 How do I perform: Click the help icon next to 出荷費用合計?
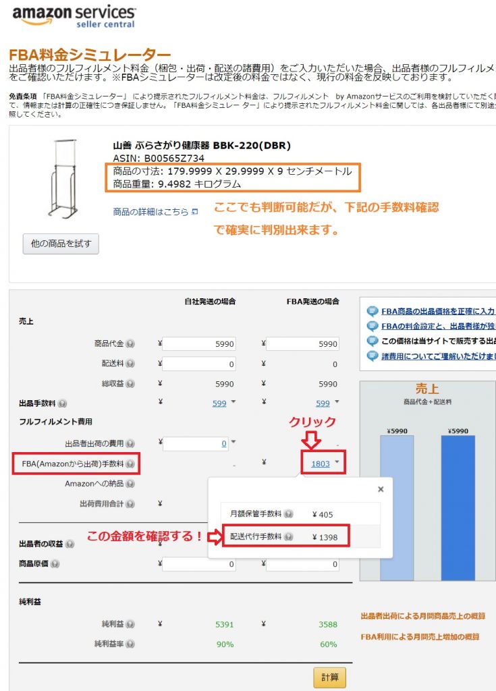point(130,503)
